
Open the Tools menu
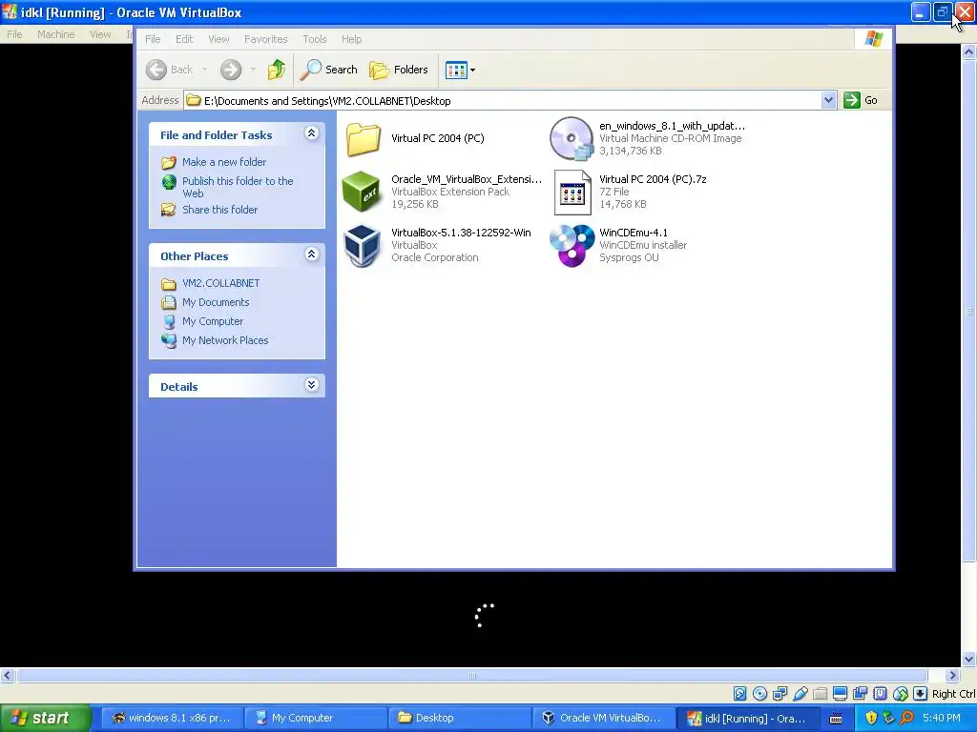(x=315, y=39)
